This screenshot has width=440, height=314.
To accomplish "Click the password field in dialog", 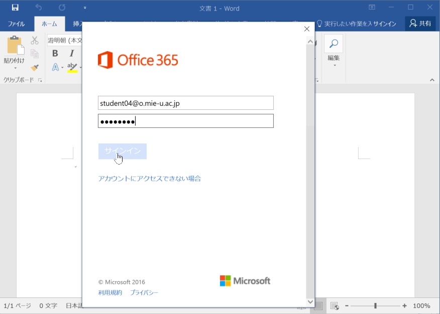I will (x=186, y=121).
